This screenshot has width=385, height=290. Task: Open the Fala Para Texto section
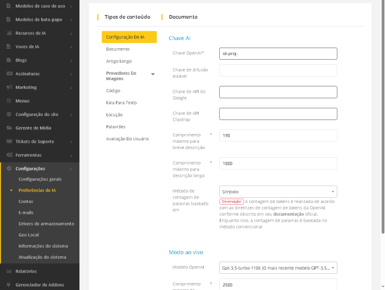pyautogui.click(x=121, y=103)
